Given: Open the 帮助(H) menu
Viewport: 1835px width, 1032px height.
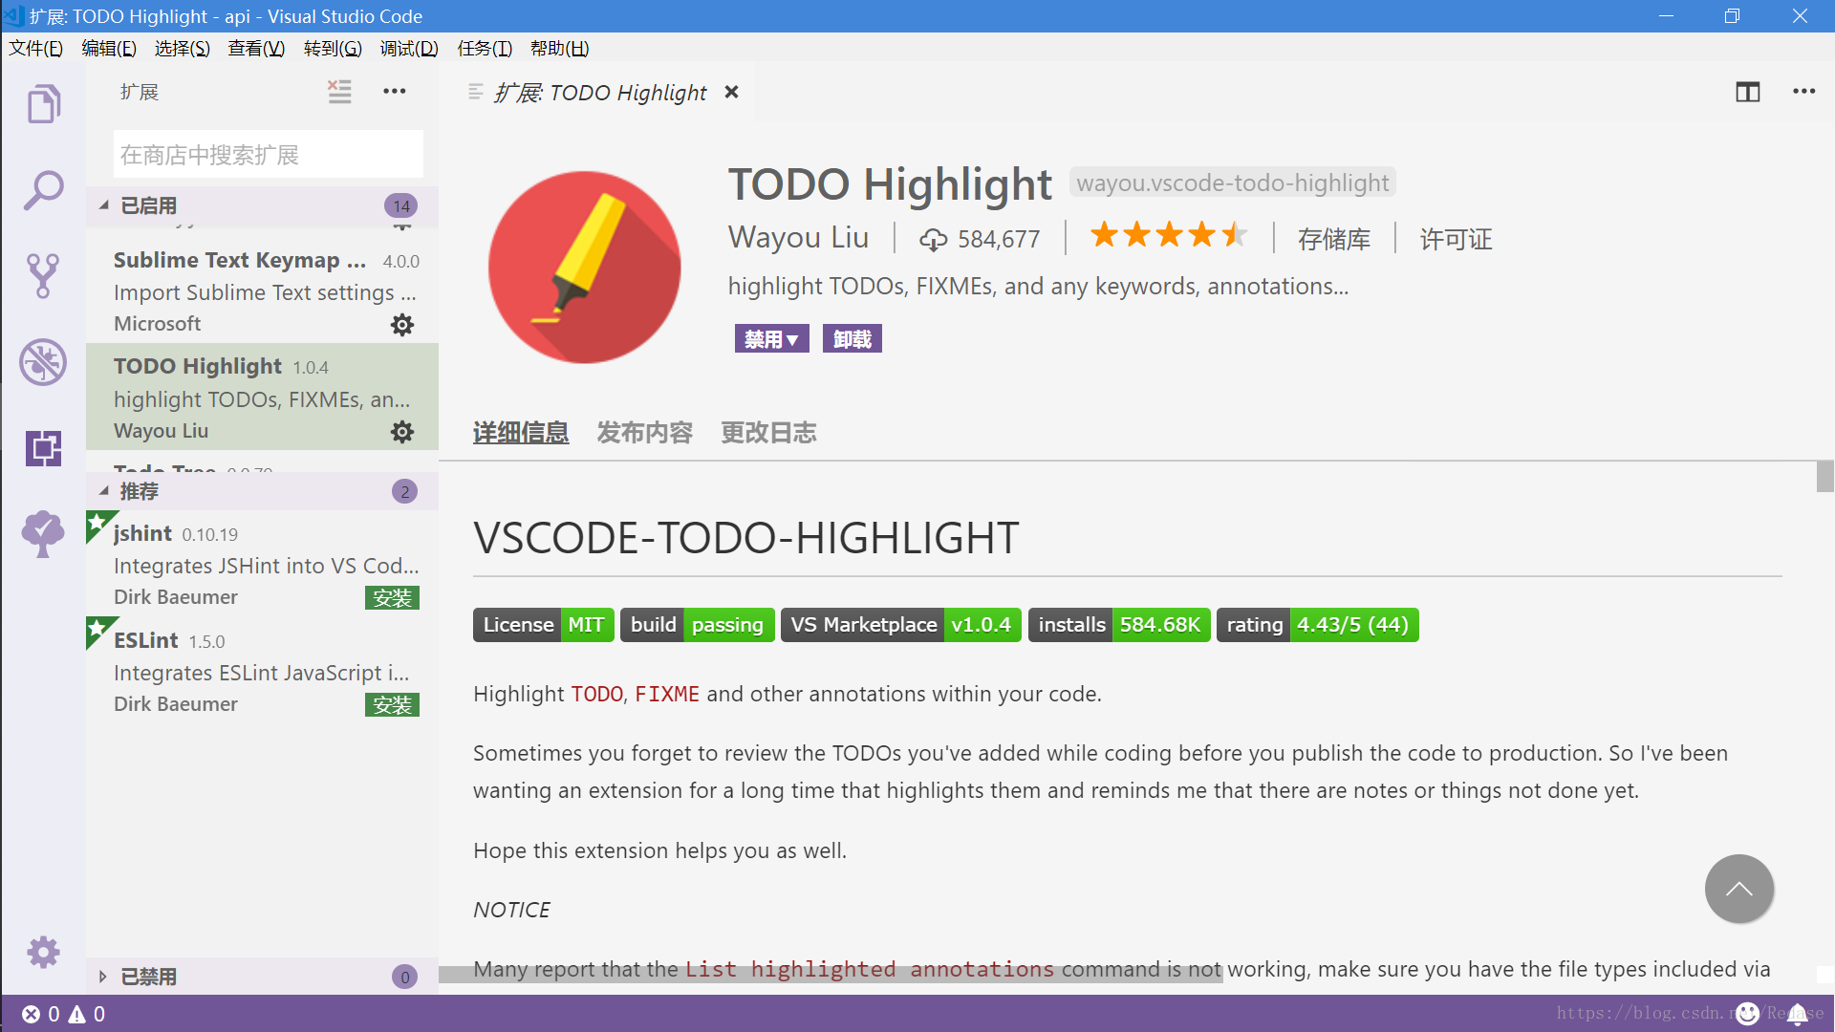Looking at the screenshot, I should click(559, 48).
